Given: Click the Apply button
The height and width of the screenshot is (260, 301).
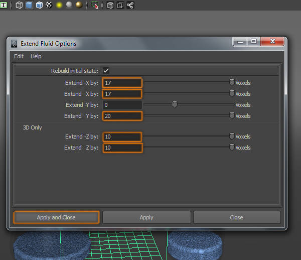Looking at the screenshot, I should pos(146,217).
